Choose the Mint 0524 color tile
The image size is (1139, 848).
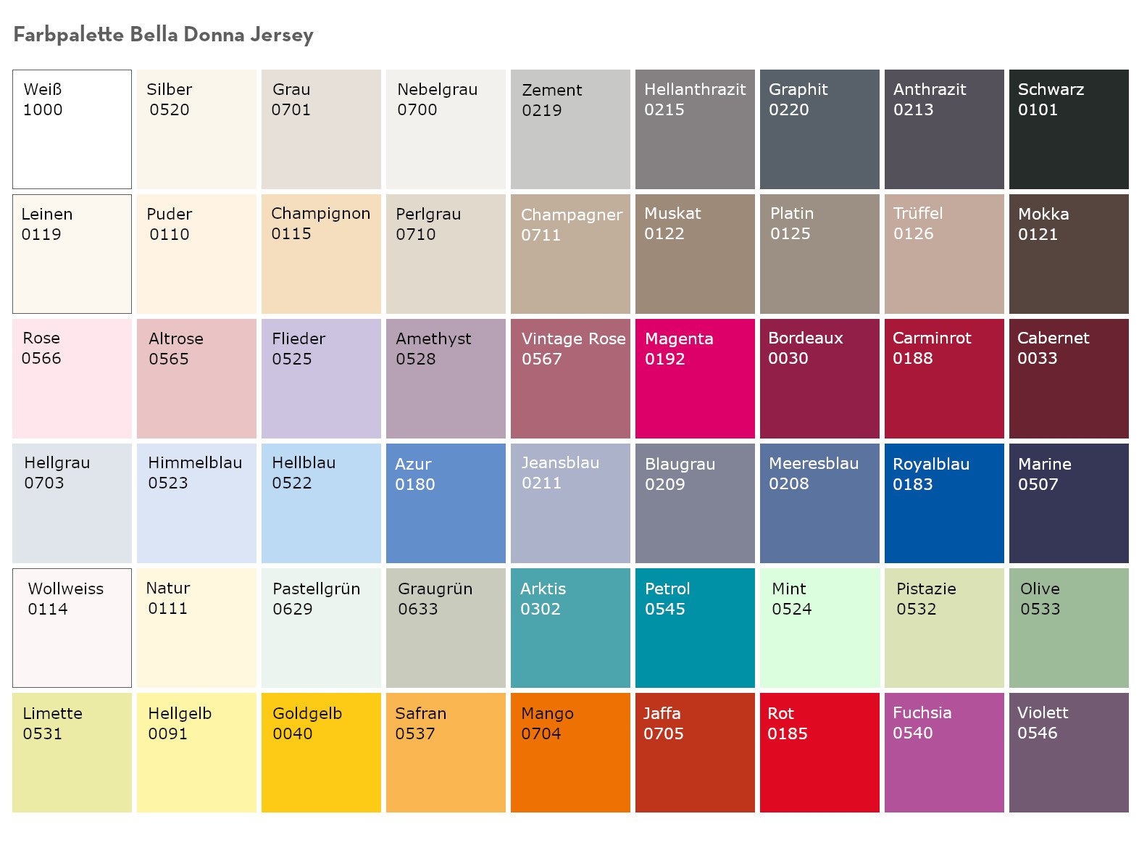[x=819, y=628]
